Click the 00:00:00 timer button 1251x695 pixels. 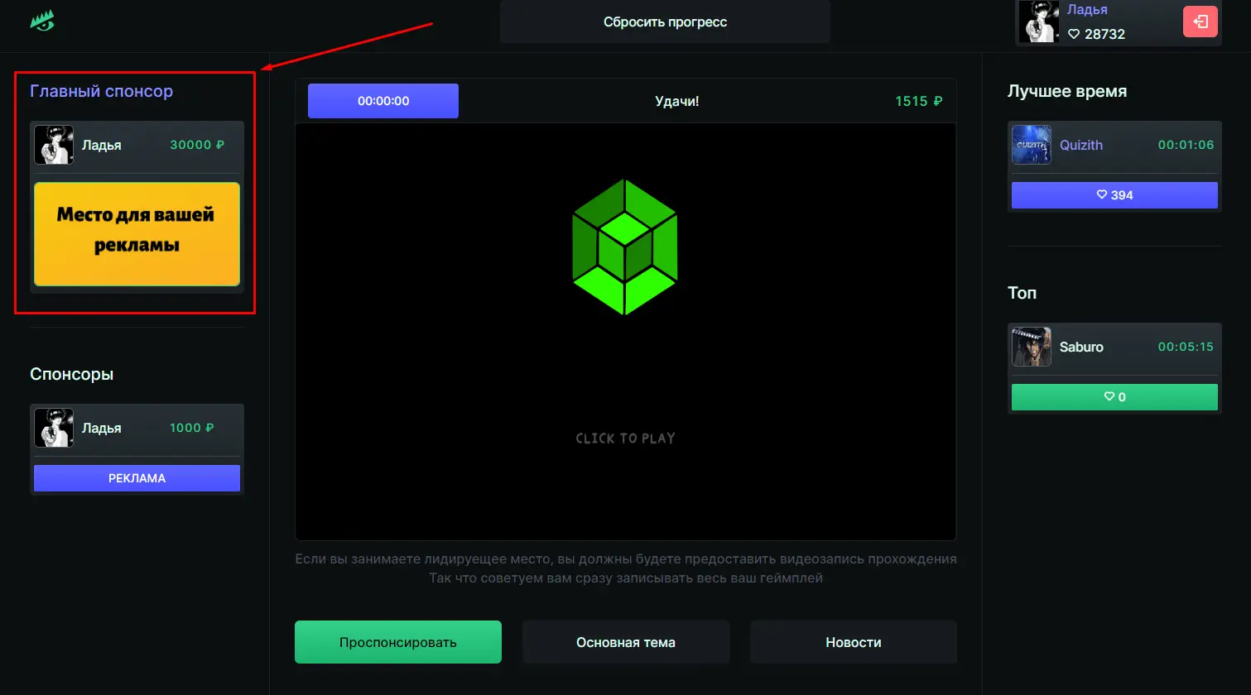383,101
